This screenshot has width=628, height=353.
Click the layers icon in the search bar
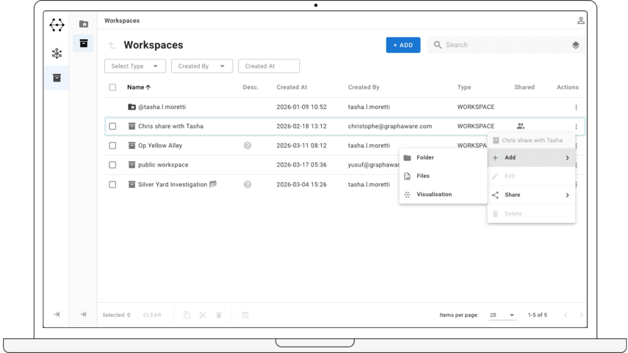click(575, 45)
